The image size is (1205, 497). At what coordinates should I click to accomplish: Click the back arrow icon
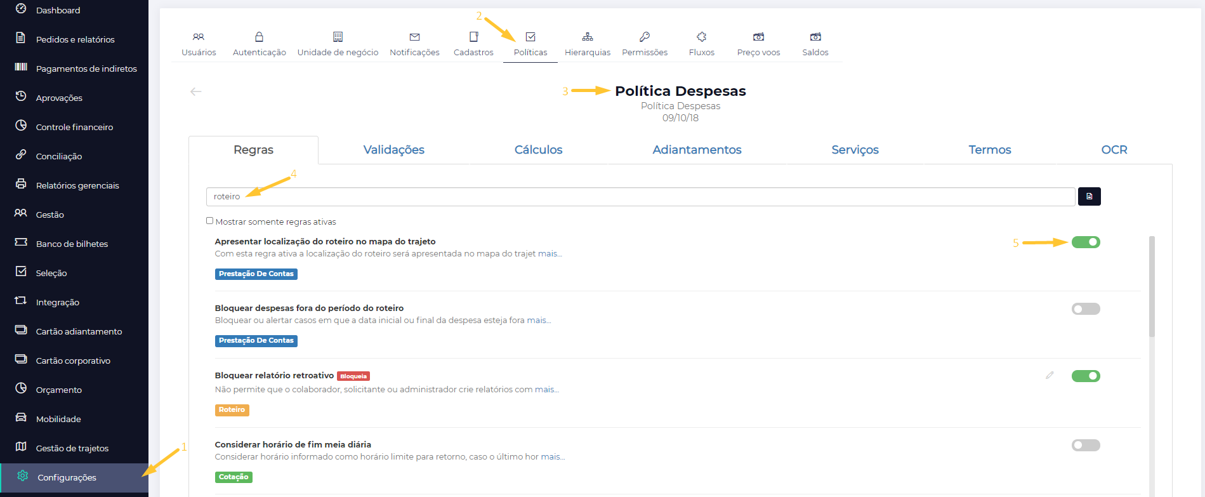pos(196,92)
